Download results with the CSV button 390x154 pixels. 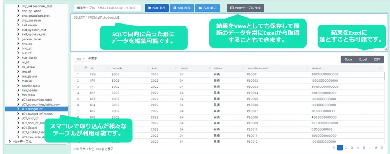click(x=377, y=59)
